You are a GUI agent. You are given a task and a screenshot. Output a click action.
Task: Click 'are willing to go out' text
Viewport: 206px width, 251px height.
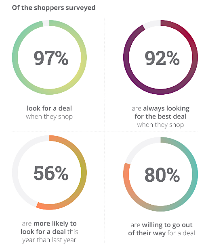162,225
